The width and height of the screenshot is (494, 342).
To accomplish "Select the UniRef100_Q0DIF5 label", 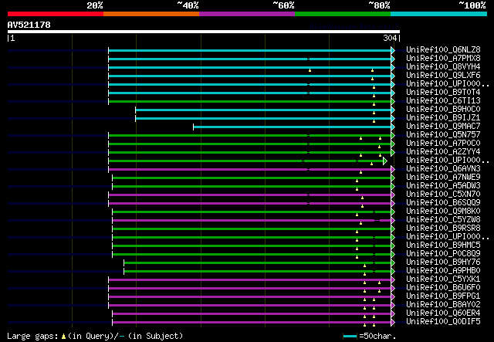I will [x=443, y=322].
